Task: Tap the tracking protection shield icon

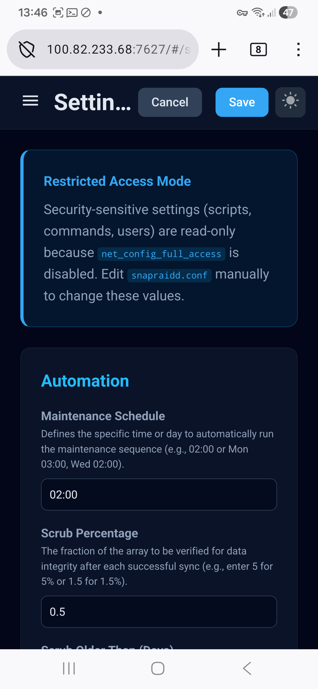Action: tap(27, 49)
